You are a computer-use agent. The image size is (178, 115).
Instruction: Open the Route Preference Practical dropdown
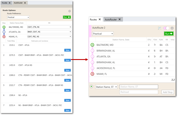click(18, 17)
